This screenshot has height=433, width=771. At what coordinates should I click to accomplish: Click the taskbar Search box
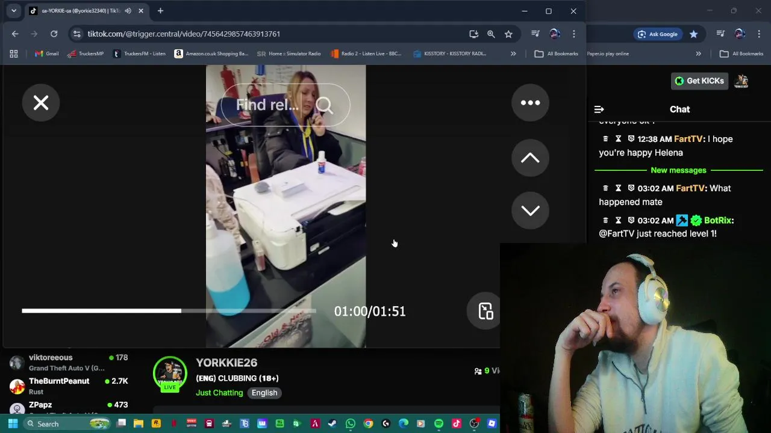pos(67,424)
